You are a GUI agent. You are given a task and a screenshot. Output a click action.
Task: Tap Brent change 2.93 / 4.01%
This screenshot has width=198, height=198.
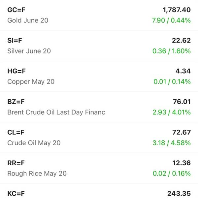pyautogui.click(x=172, y=112)
